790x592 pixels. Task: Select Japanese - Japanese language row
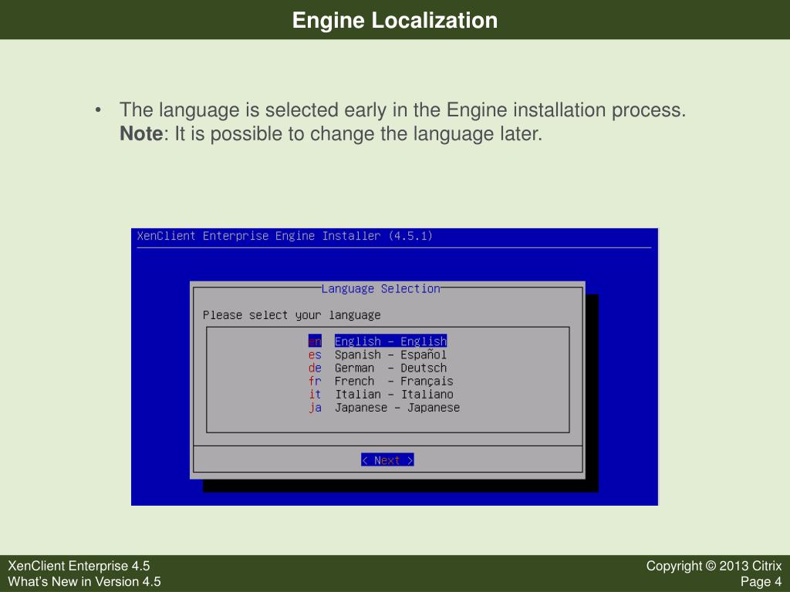coord(384,408)
